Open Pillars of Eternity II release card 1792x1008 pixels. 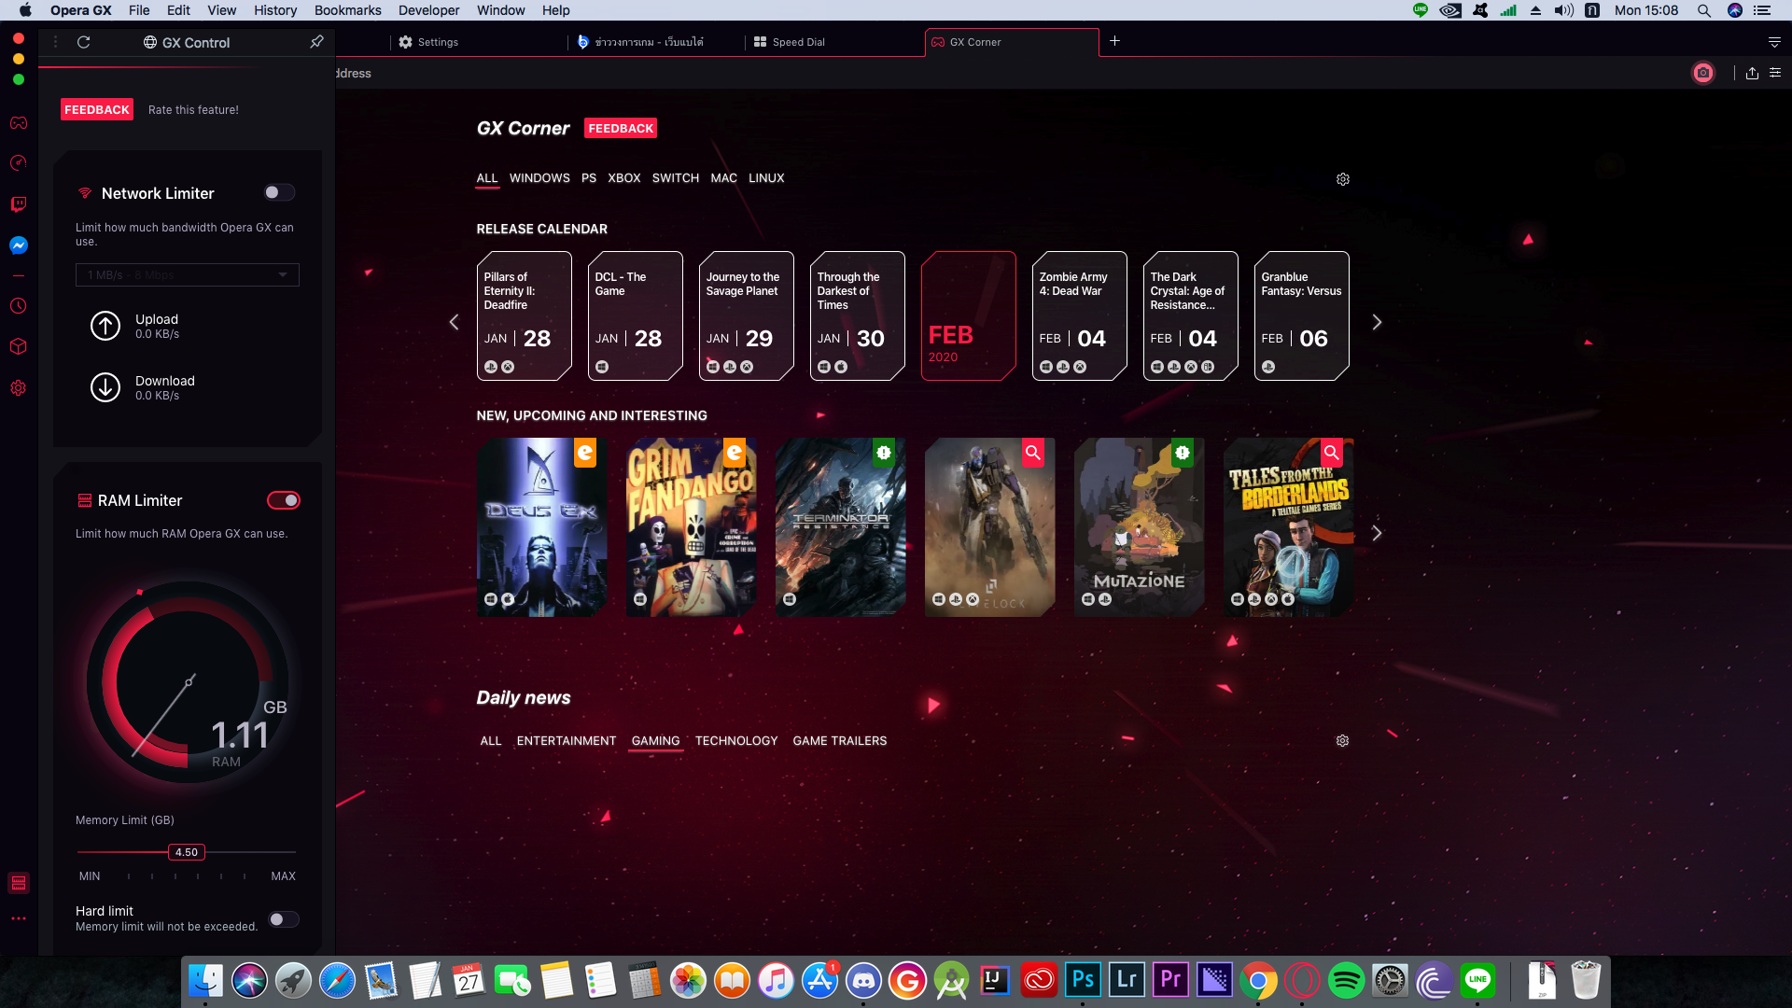click(x=524, y=315)
